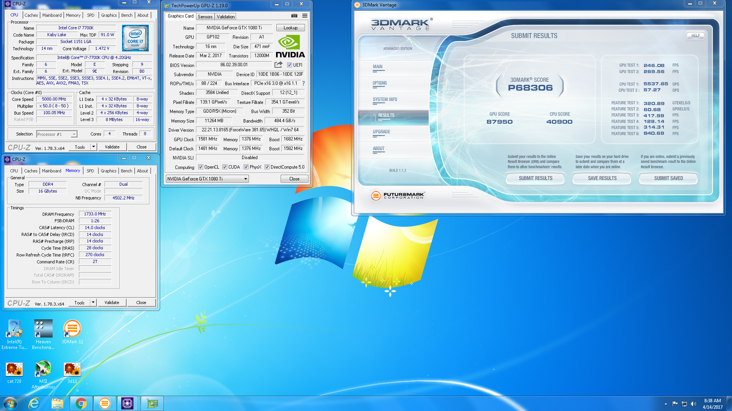
Task: Open File Explorer from the taskbar
Action: pyautogui.click(x=58, y=403)
